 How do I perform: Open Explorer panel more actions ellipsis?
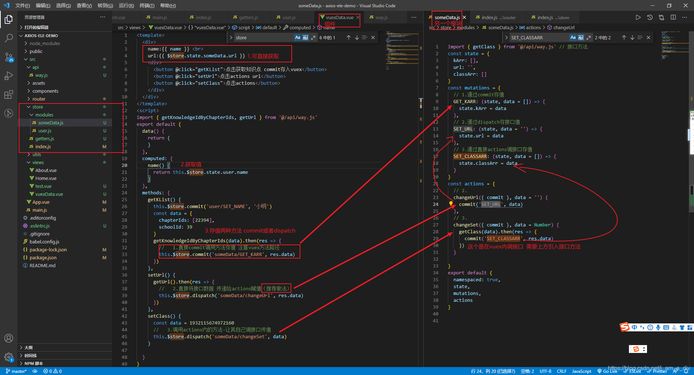(x=103, y=17)
